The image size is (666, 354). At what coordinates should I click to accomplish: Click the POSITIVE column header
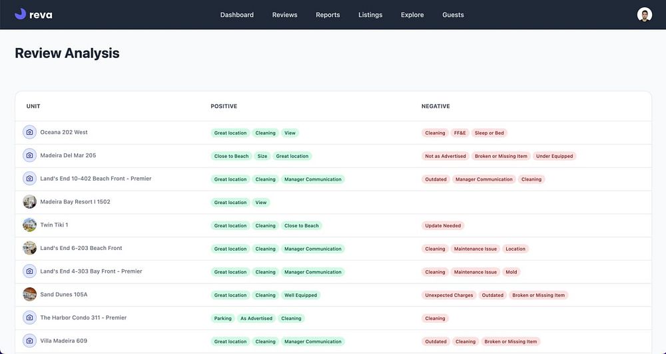[x=224, y=106]
